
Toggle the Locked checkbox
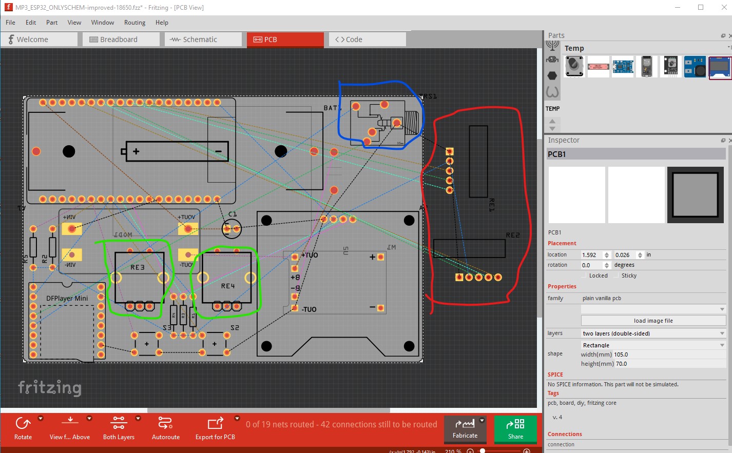click(x=585, y=275)
